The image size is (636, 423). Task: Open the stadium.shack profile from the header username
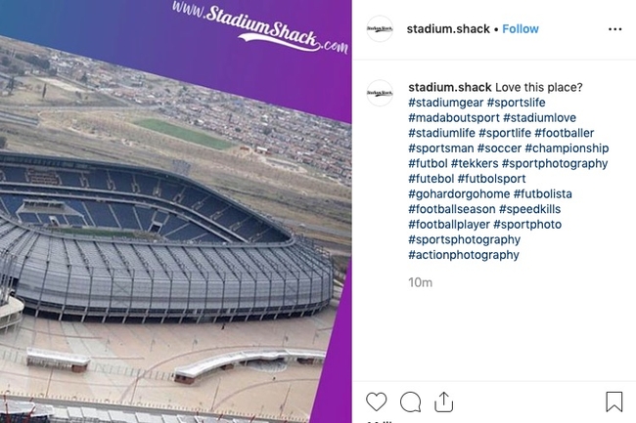click(x=449, y=29)
